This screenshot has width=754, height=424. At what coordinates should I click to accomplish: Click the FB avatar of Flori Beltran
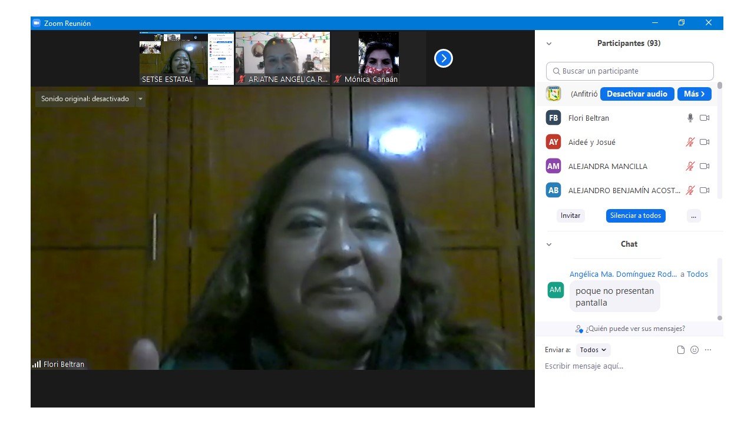pos(554,118)
